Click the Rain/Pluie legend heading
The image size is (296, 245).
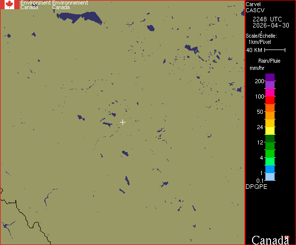pos(269,61)
